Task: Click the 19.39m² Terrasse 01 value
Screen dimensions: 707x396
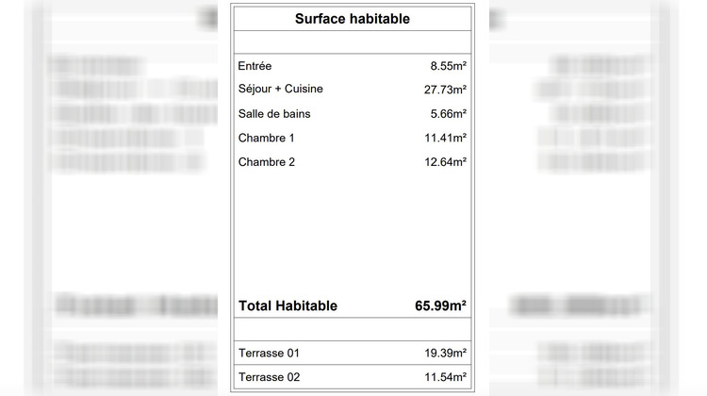Action: pyautogui.click(x=445, y=354)
